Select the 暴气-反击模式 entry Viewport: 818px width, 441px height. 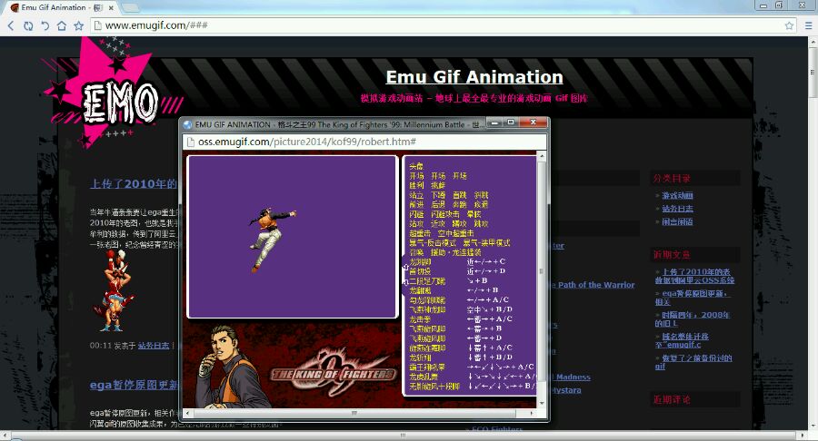click(433, 243)
